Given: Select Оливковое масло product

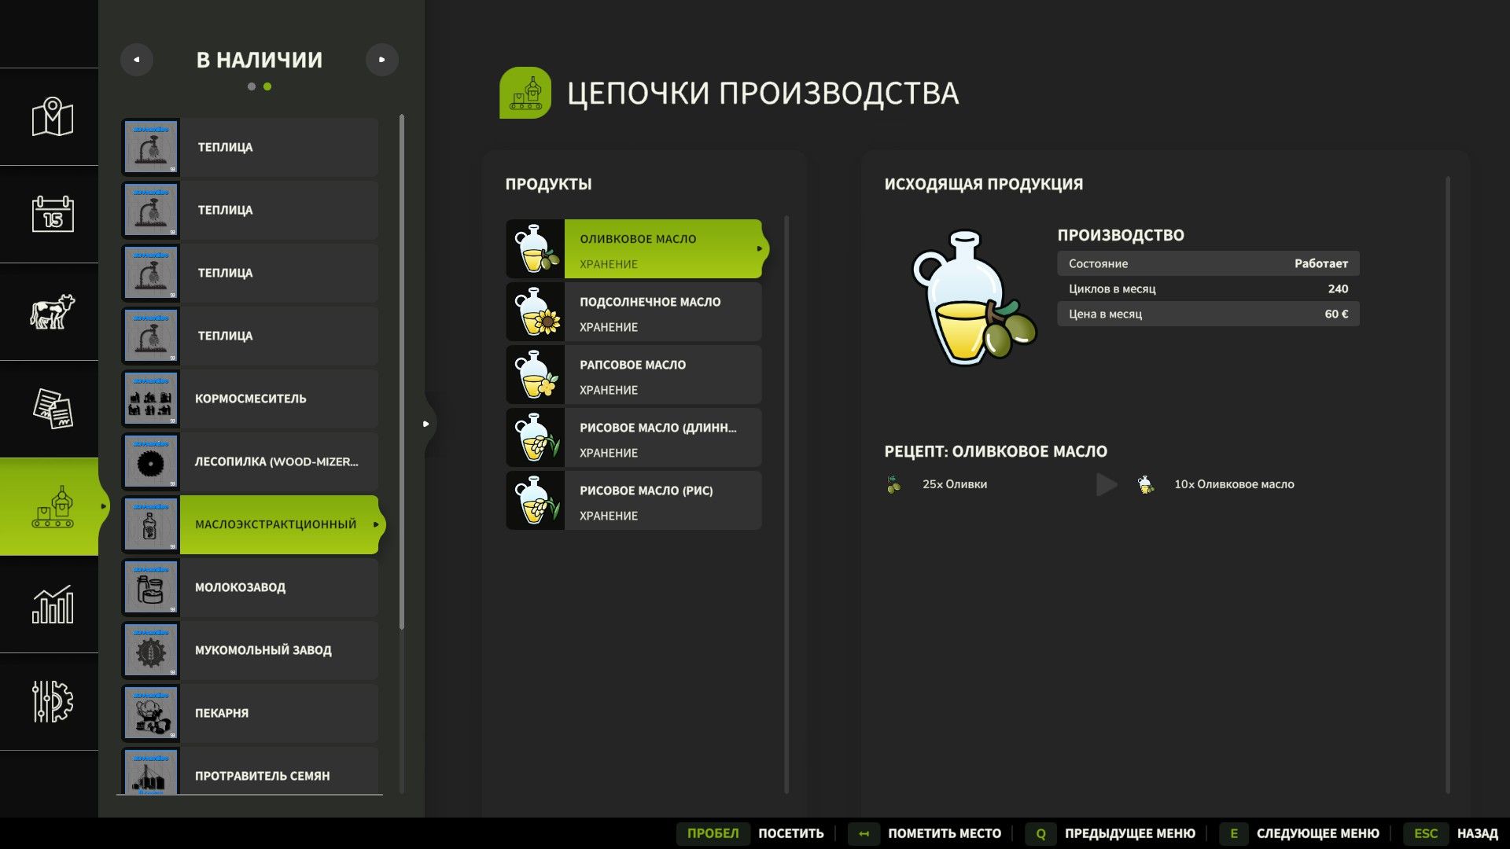Looking at the screenshot, I should (636, 248).
